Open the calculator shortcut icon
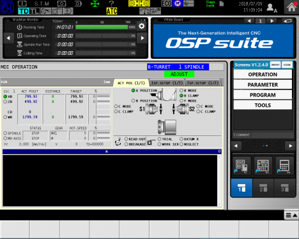The width and height of the screenshot is (299, 239). [x=284, y=166]
